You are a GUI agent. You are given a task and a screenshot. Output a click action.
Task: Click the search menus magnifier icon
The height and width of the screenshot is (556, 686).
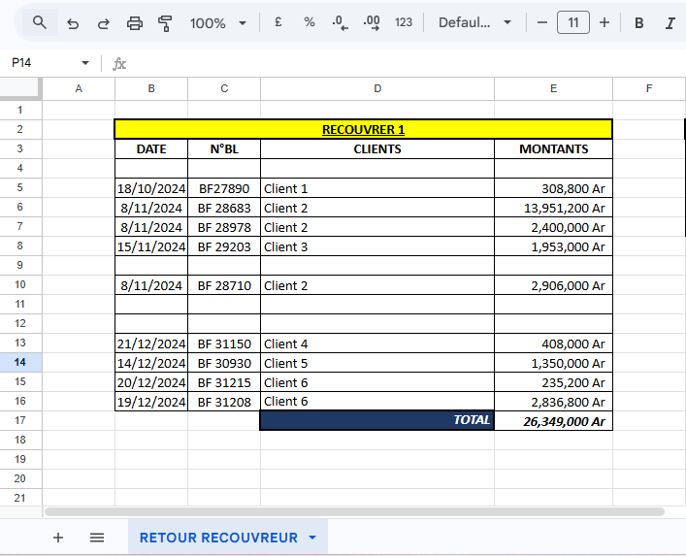(x=39, y=22)
